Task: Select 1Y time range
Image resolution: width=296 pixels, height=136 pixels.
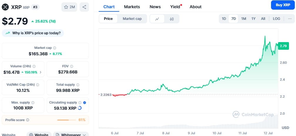Action: [253, 19]
